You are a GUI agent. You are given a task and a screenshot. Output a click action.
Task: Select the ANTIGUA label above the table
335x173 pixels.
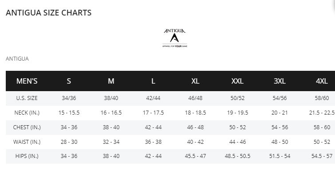[17, 58]
